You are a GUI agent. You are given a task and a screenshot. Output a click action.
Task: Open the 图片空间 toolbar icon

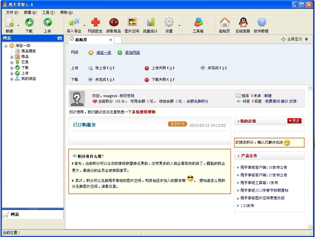(x=132, y=23)
